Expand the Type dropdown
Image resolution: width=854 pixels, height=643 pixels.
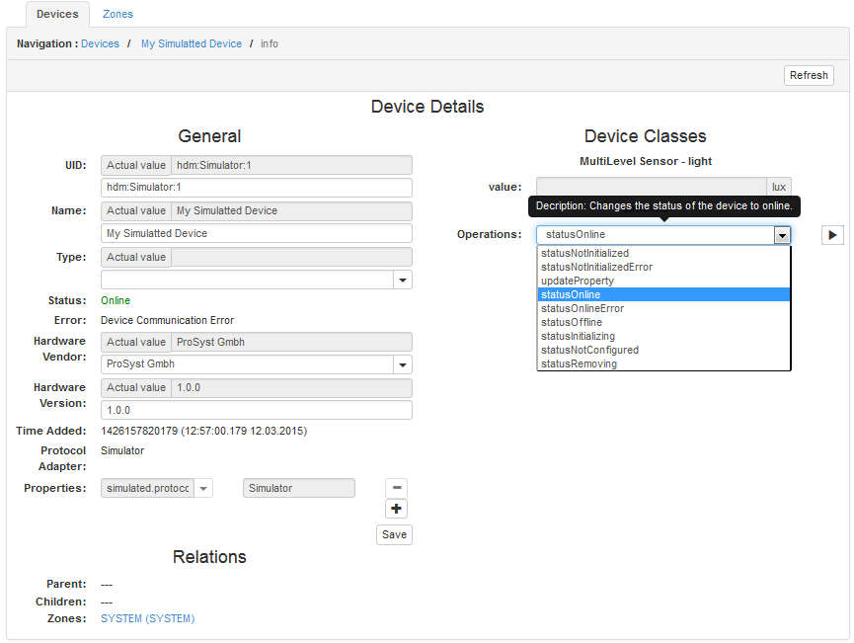point(402,281)
